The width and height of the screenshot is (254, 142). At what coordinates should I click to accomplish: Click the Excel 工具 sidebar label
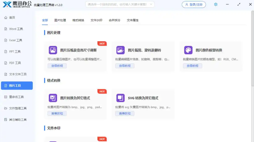(x=15, y=40)
